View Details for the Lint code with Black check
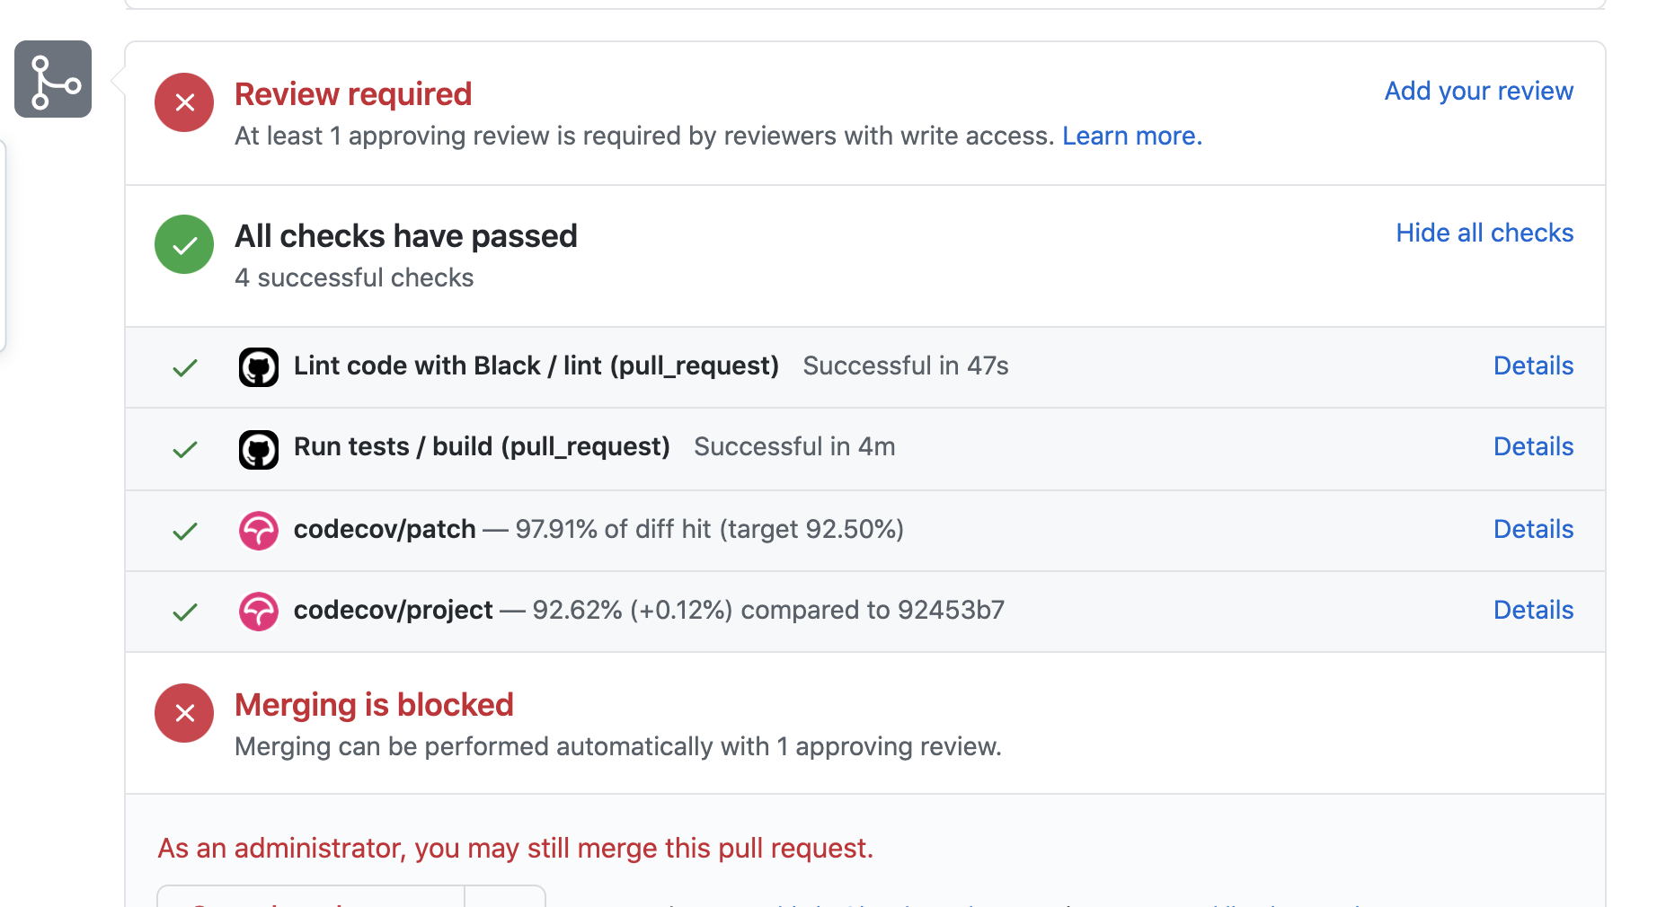 (1533, 365)
